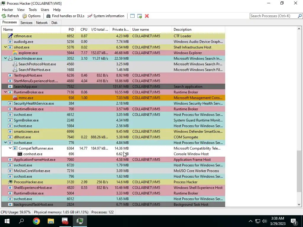Open the network tray icon
This screenshot has width=303, height=227.
click(258, 221)
